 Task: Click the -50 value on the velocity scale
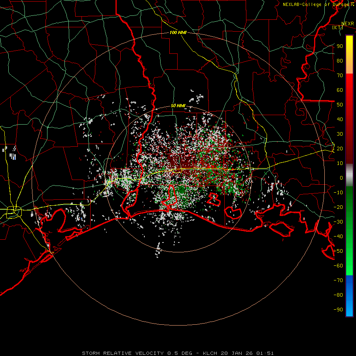338,251
